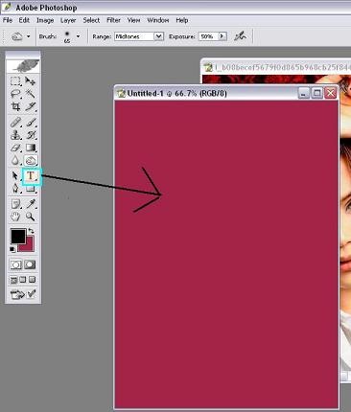Click the foreground black color swatch

18,237
